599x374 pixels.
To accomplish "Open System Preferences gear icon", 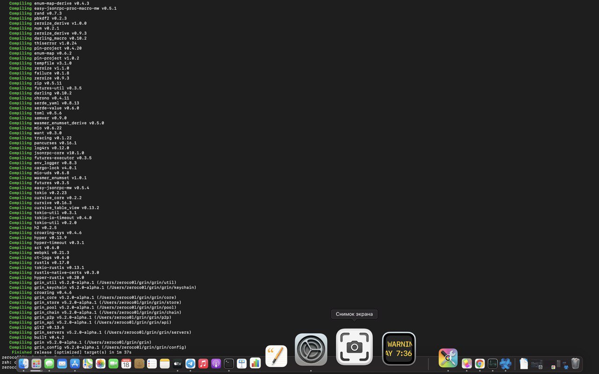I will pyautogui.click(x=311, y=350).
